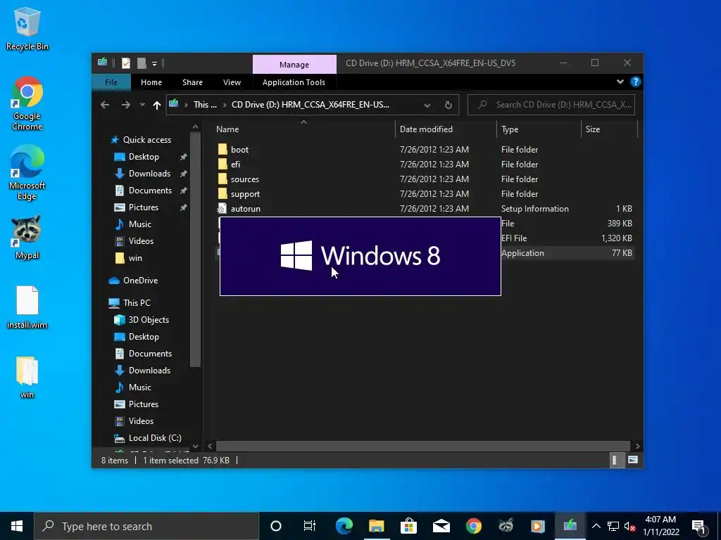Screen dimensions: 721x540
Task: Open Videos under Quick access
Action: tap(141, 241)
